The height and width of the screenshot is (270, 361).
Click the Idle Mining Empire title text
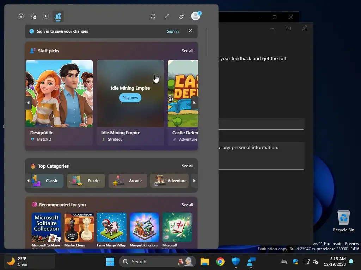(121, 133)
